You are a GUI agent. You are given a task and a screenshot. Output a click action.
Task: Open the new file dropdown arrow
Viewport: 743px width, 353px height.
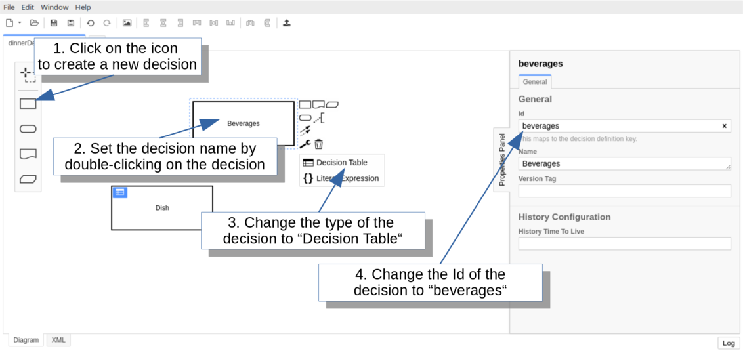tap(20, 23)
